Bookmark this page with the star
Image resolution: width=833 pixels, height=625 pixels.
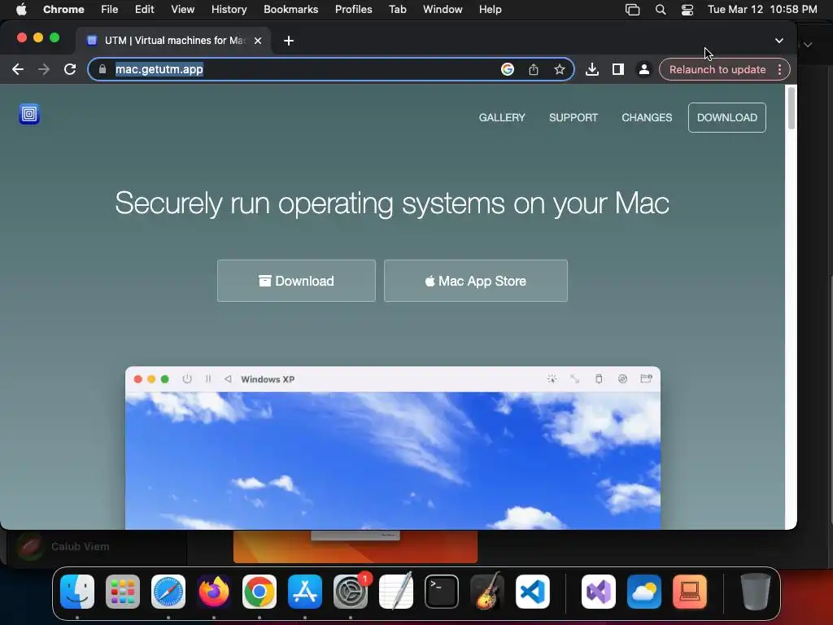[560, 70]
